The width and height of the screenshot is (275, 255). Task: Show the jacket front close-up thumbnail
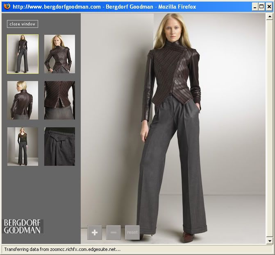tap(59, 54)
